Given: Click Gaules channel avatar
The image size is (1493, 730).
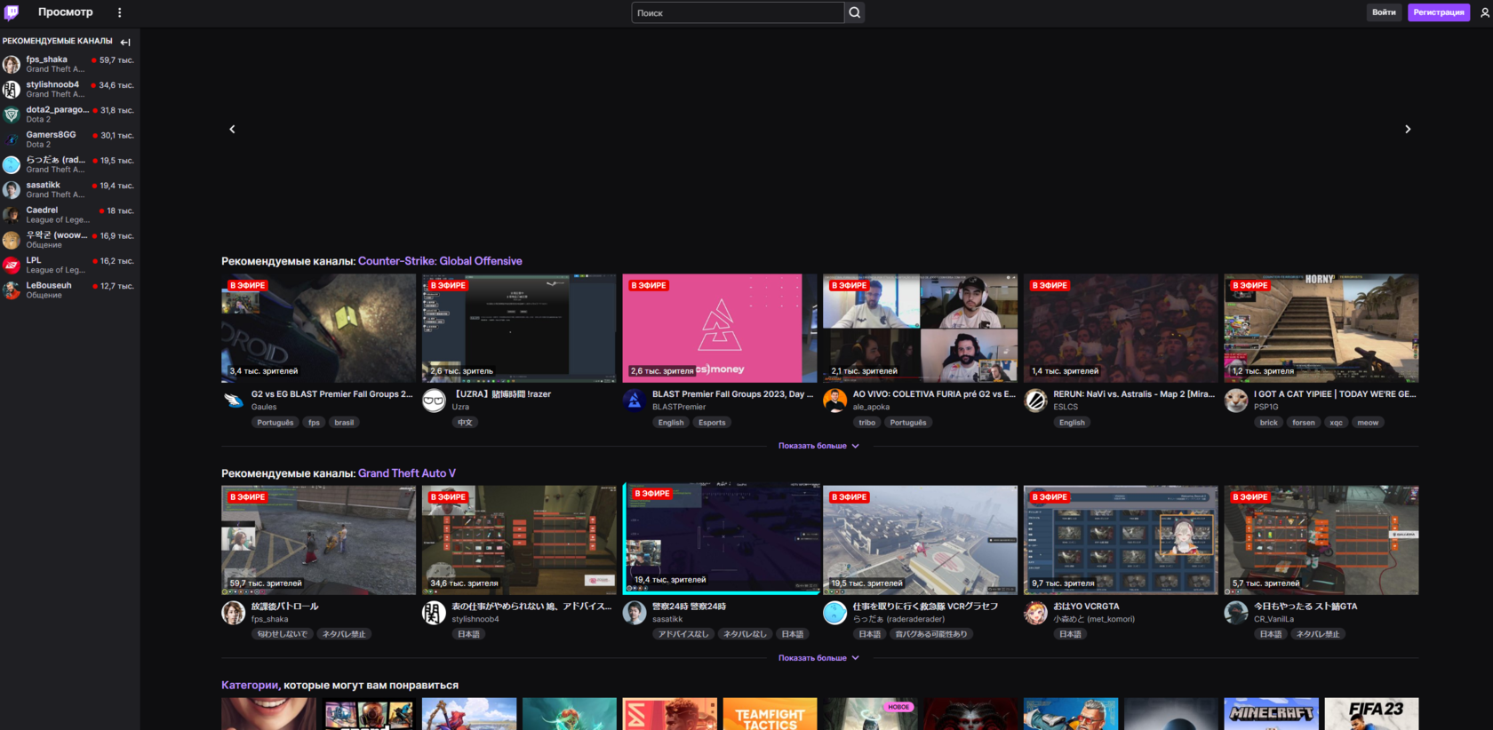Looking at the screenshot, I should click(234, 401).
